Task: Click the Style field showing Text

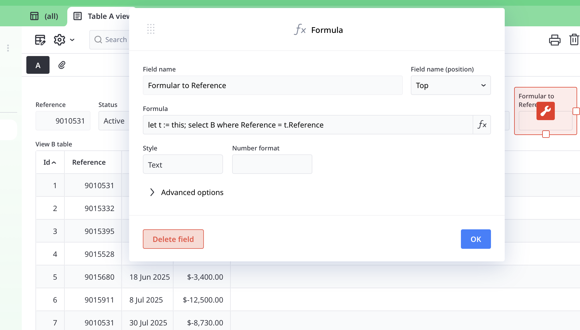Action: pyautogui.click(x=183, y=164)
